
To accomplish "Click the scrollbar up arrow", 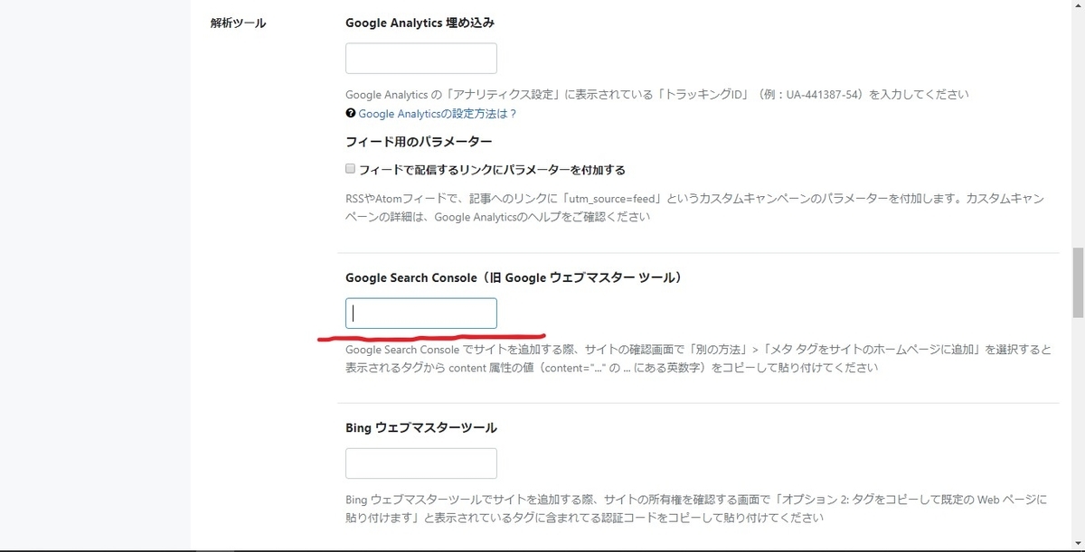I will 1078,6.
